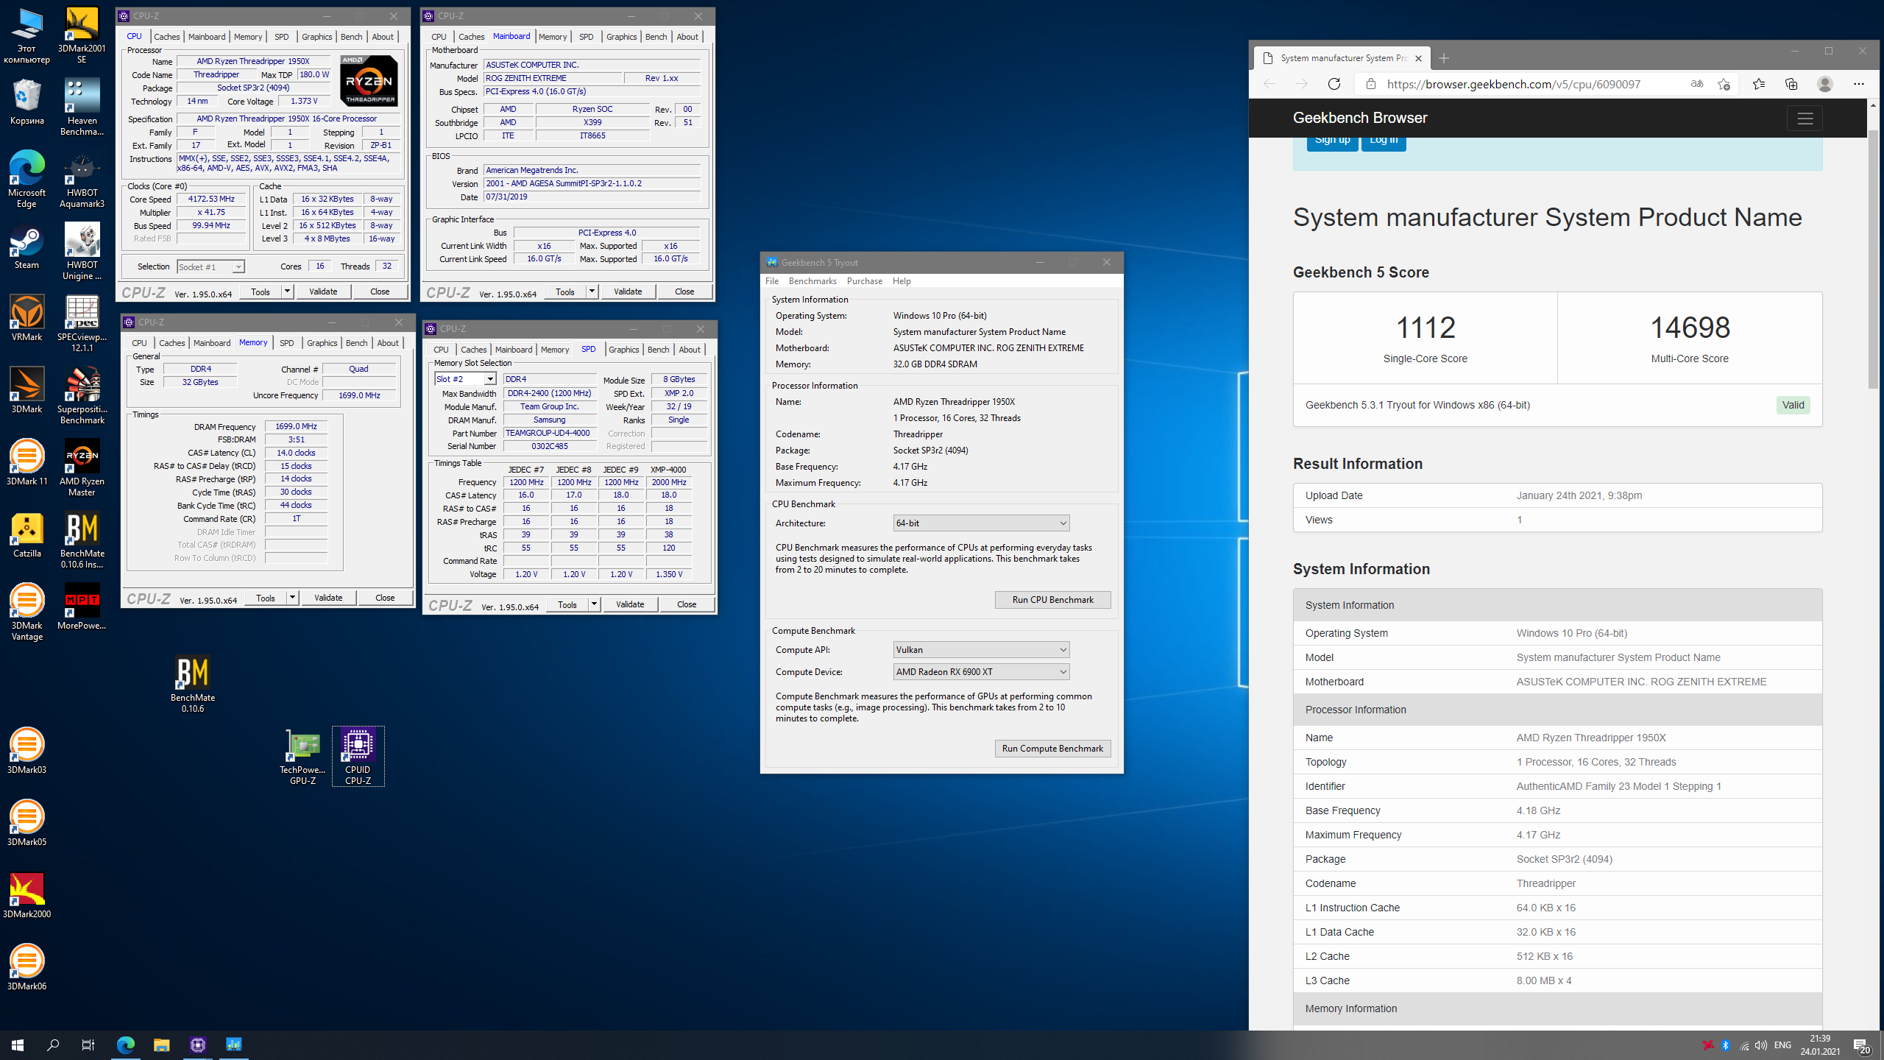Viewport: 1884px width, 1060px height.
Task: Click the Windows Start button
Action: coord(18,1045)
